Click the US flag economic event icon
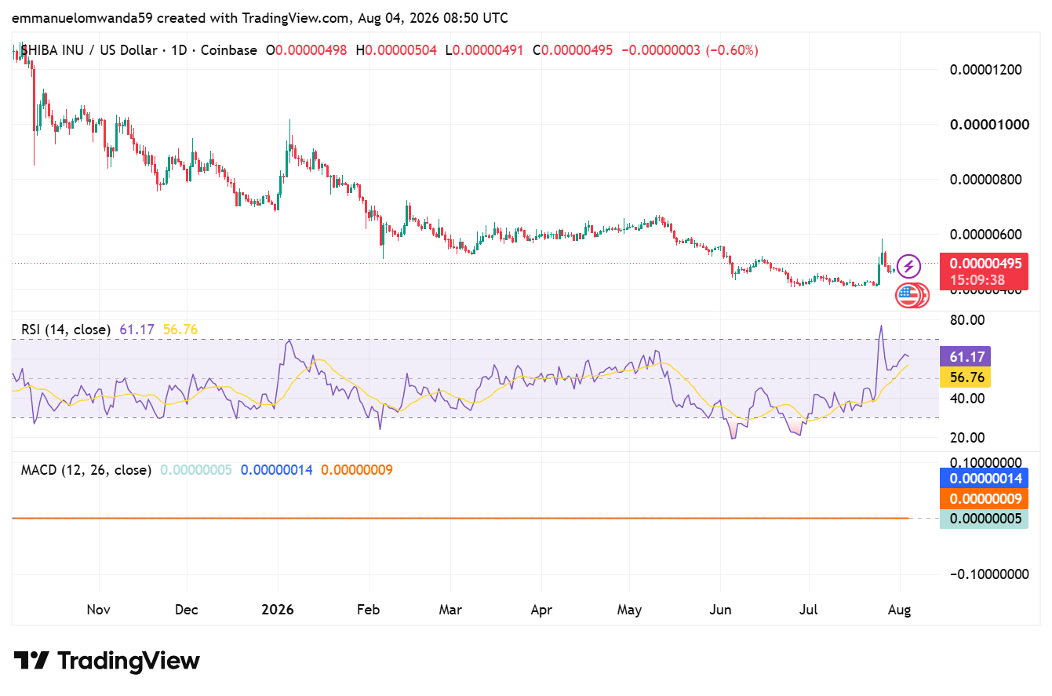This screenshot has width=1052, height=696. coord(908,295)
